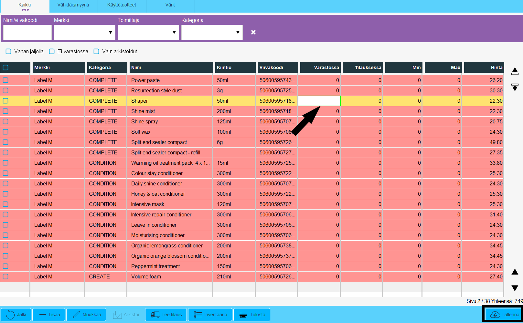Toggle Vain arkistoidut filter checkbox
Image resolution: width=523 pixels, height=323 pixels.
click(x=96, y=51)
